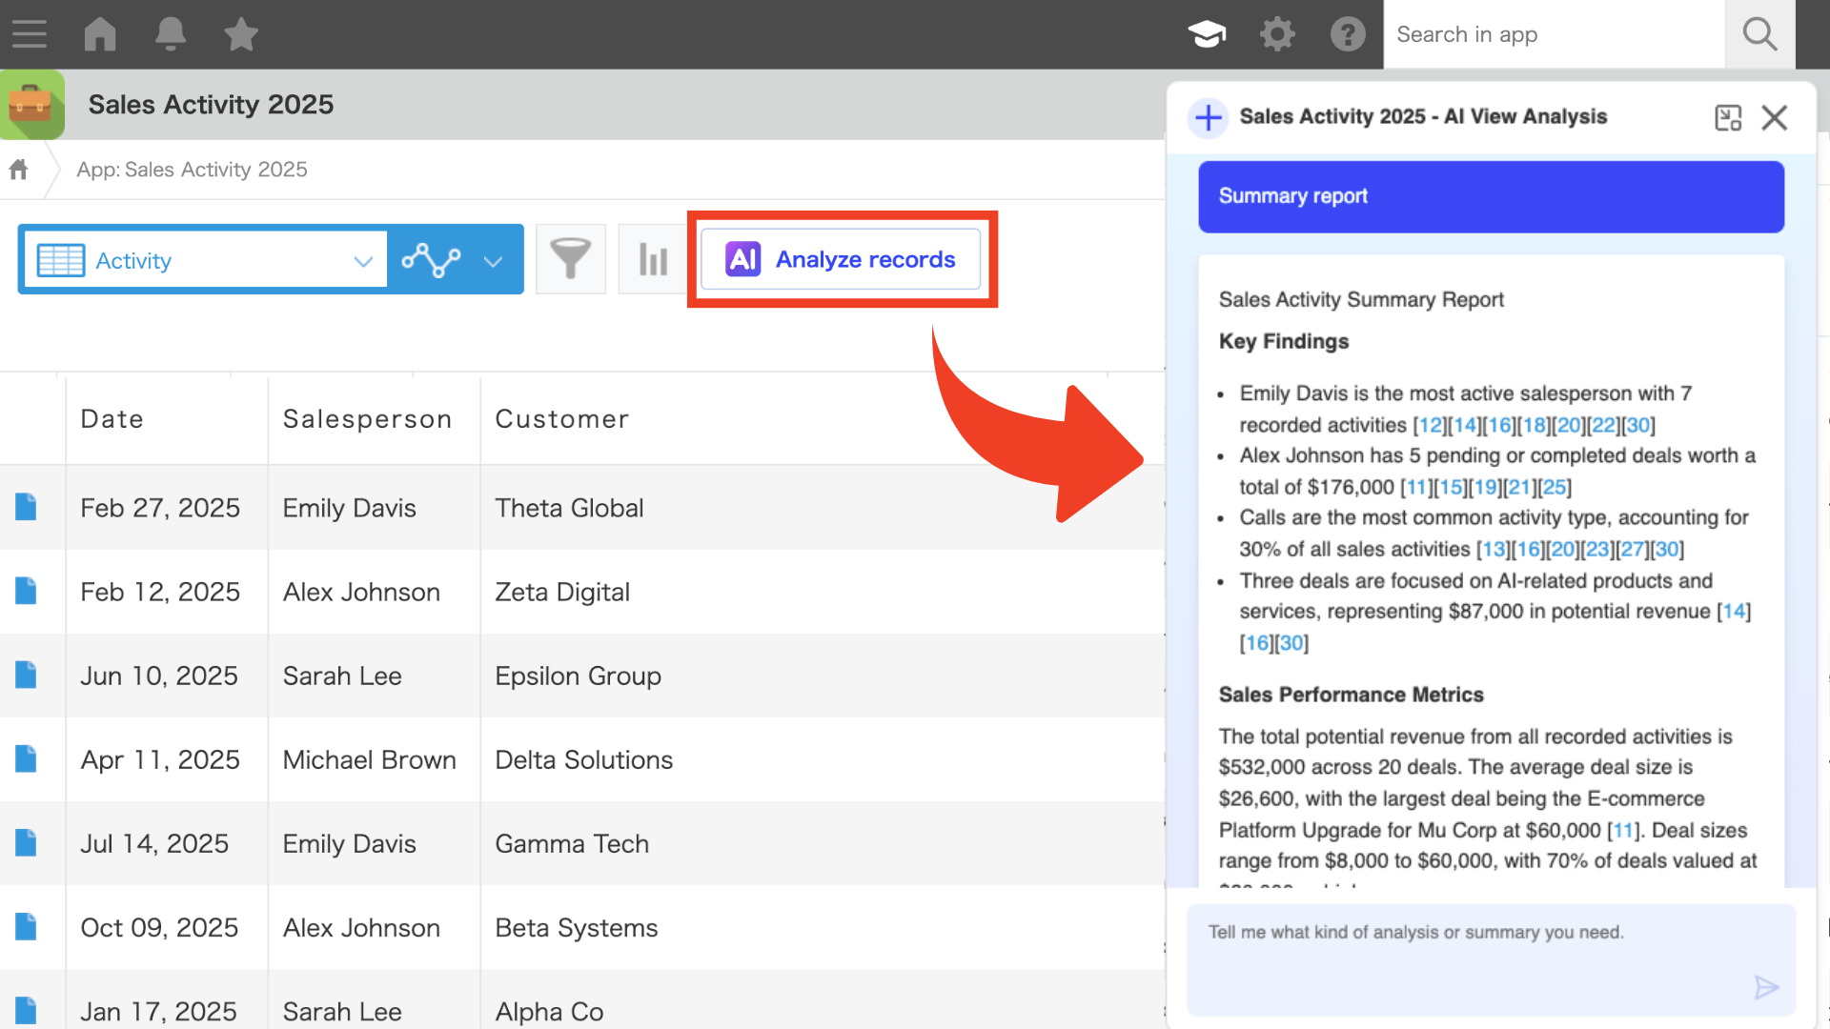Open the help question mark icon

1348,34
